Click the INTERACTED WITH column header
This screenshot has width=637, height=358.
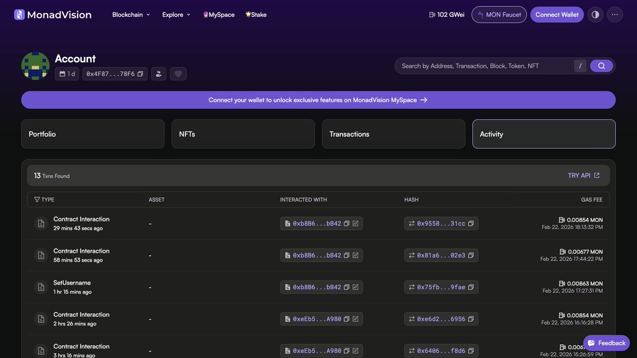pos(304,199)
